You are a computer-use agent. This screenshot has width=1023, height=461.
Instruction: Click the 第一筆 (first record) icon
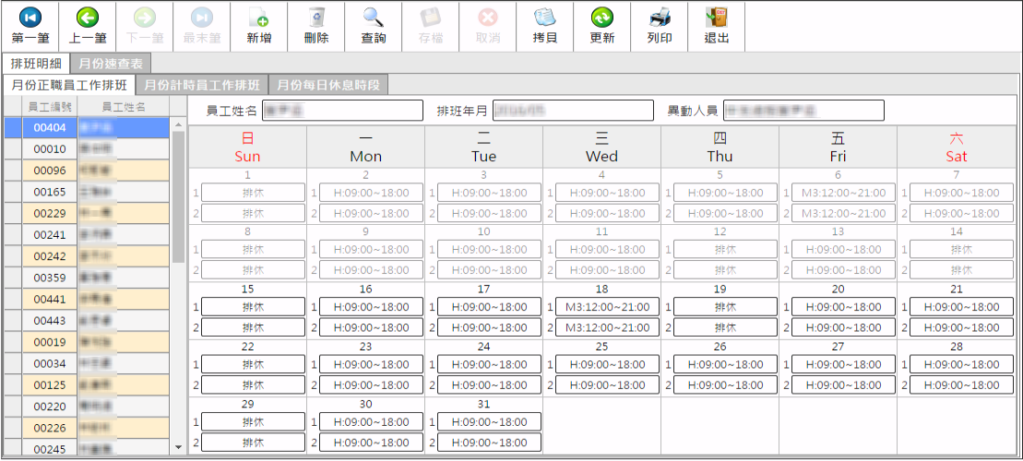[30, 18]
